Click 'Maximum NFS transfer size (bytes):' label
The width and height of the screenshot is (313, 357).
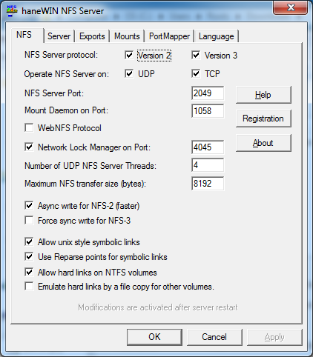tap(85, 184)
